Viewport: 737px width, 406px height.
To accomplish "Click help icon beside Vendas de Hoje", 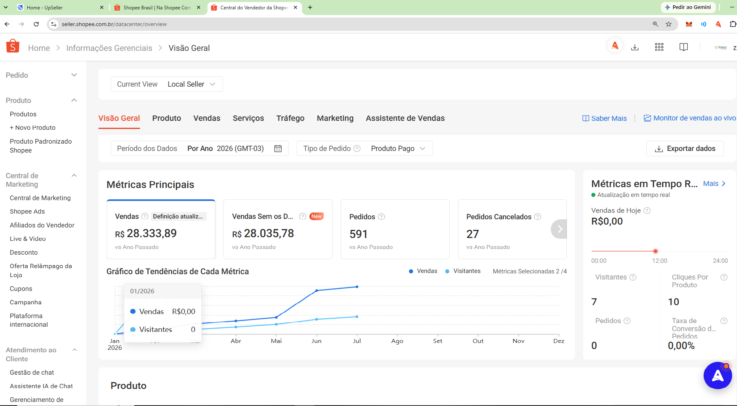I will [x=647, y=210].
